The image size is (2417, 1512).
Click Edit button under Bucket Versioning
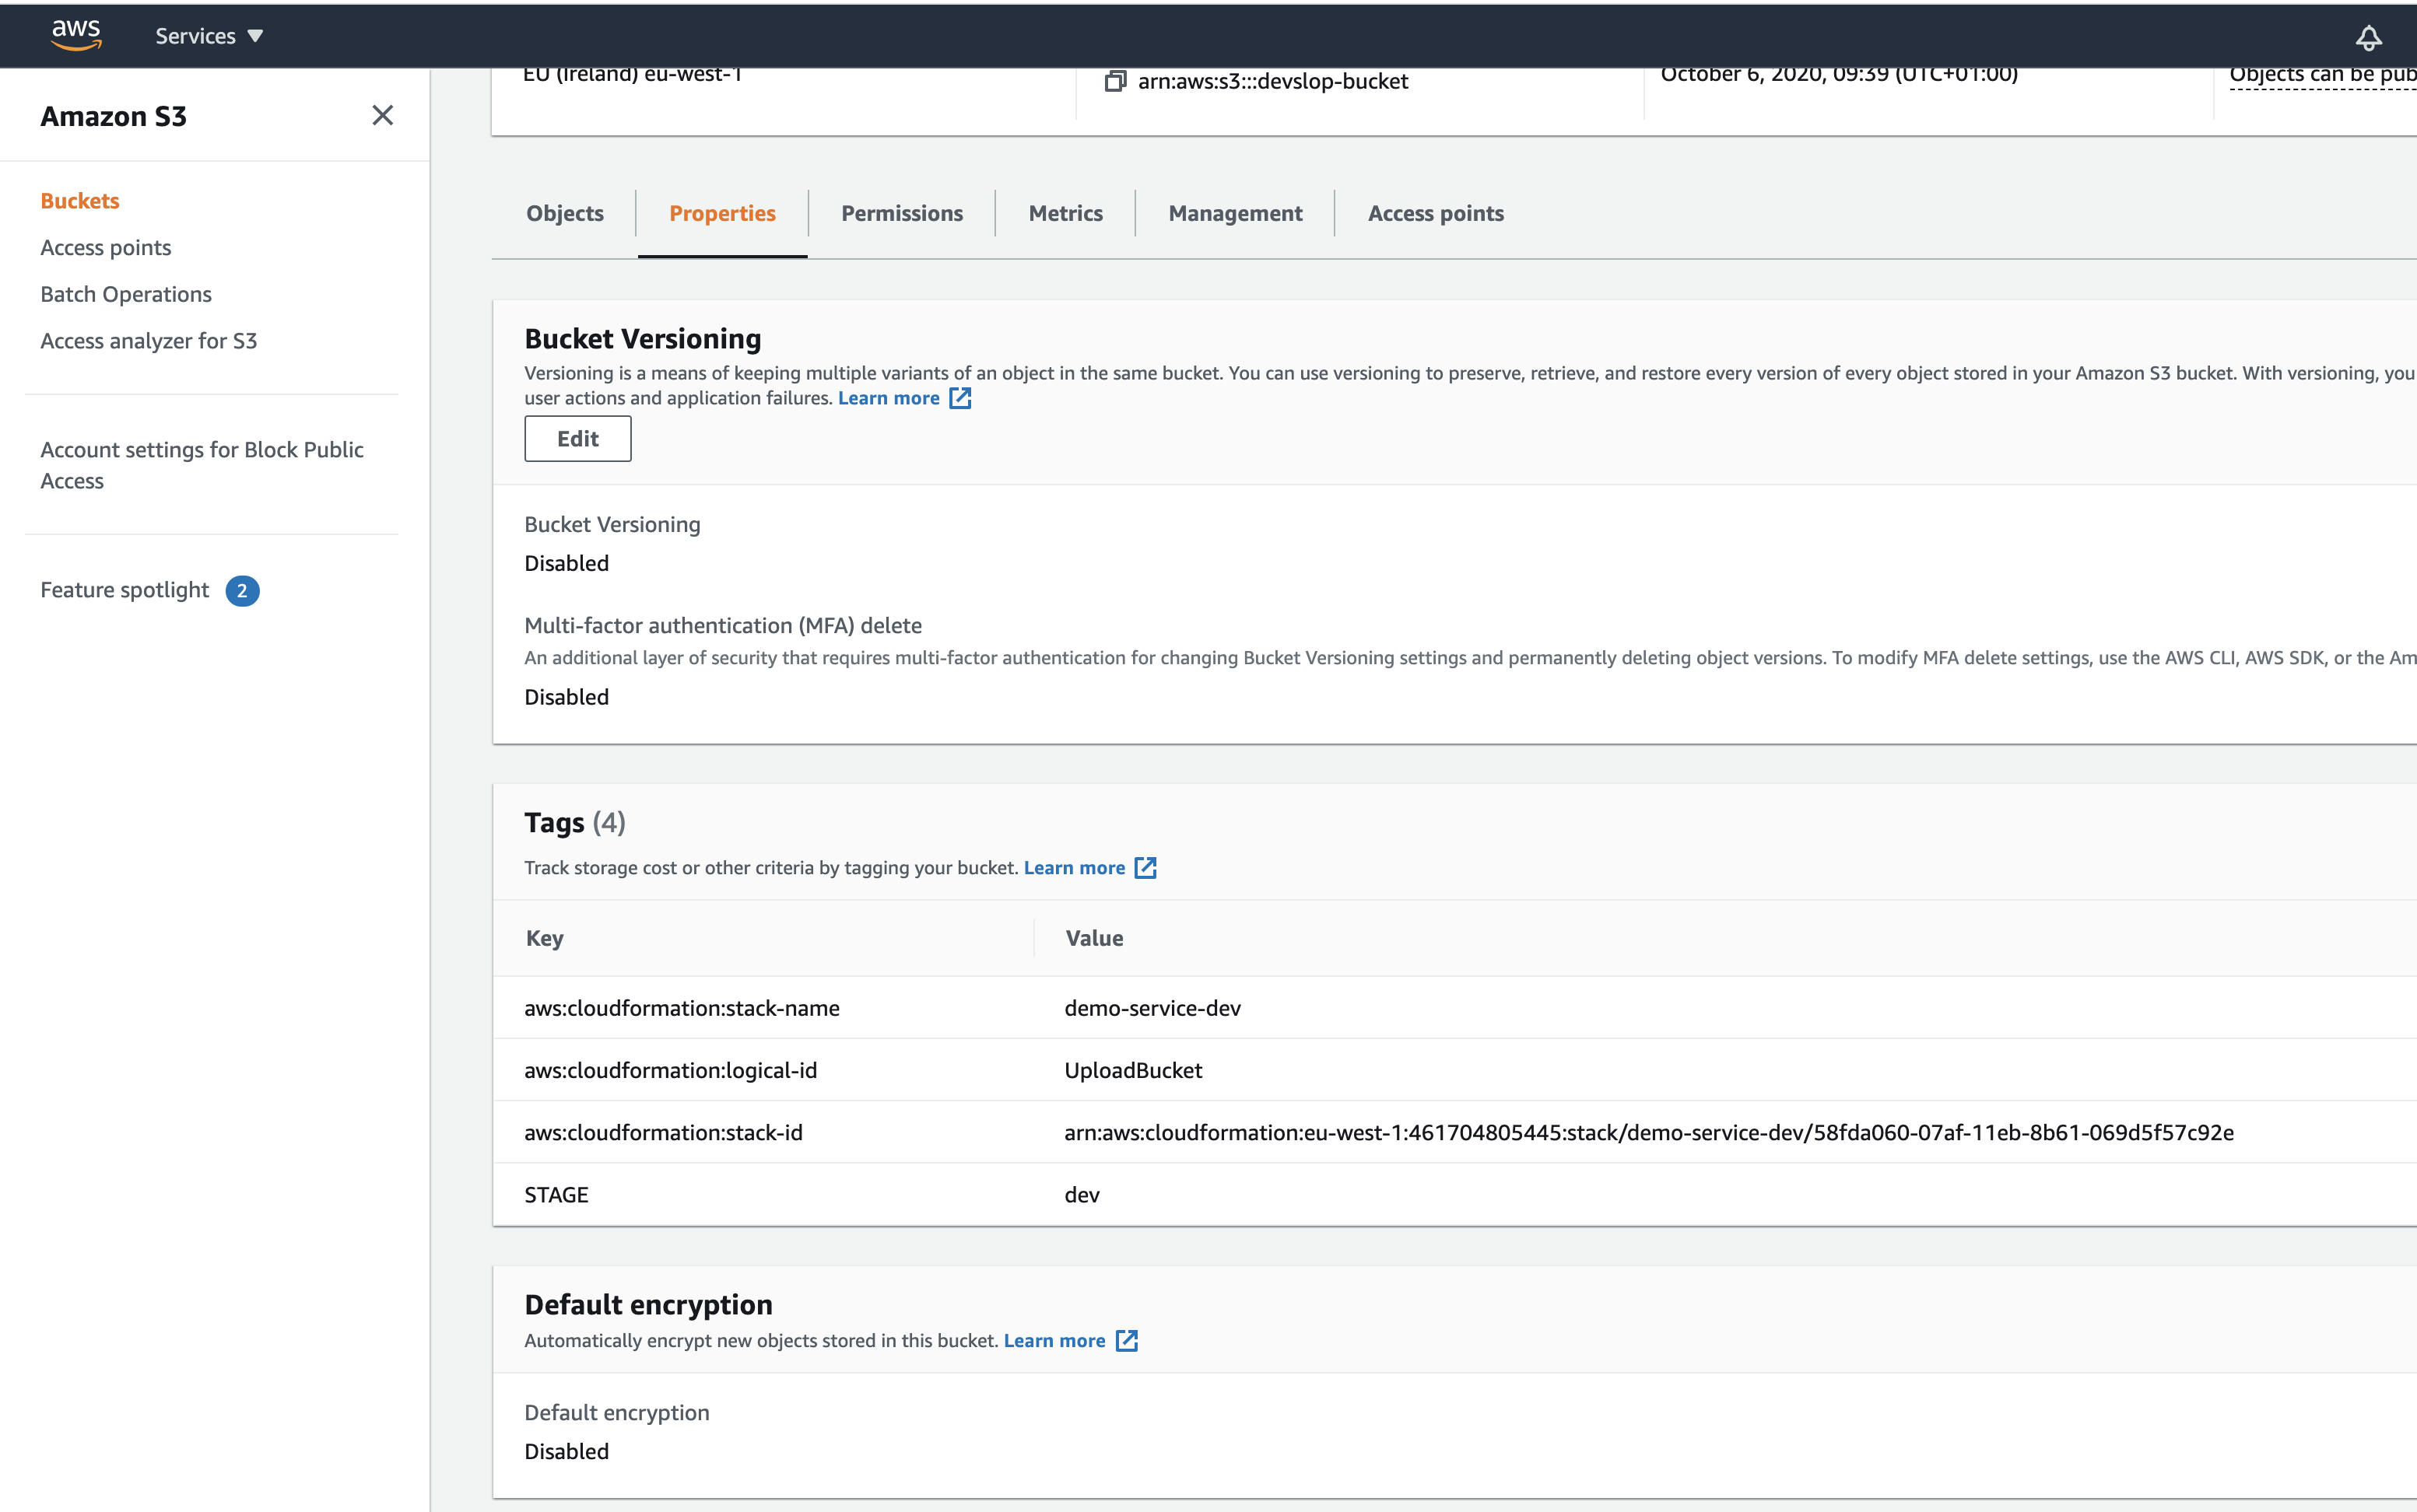pos(577,439)
